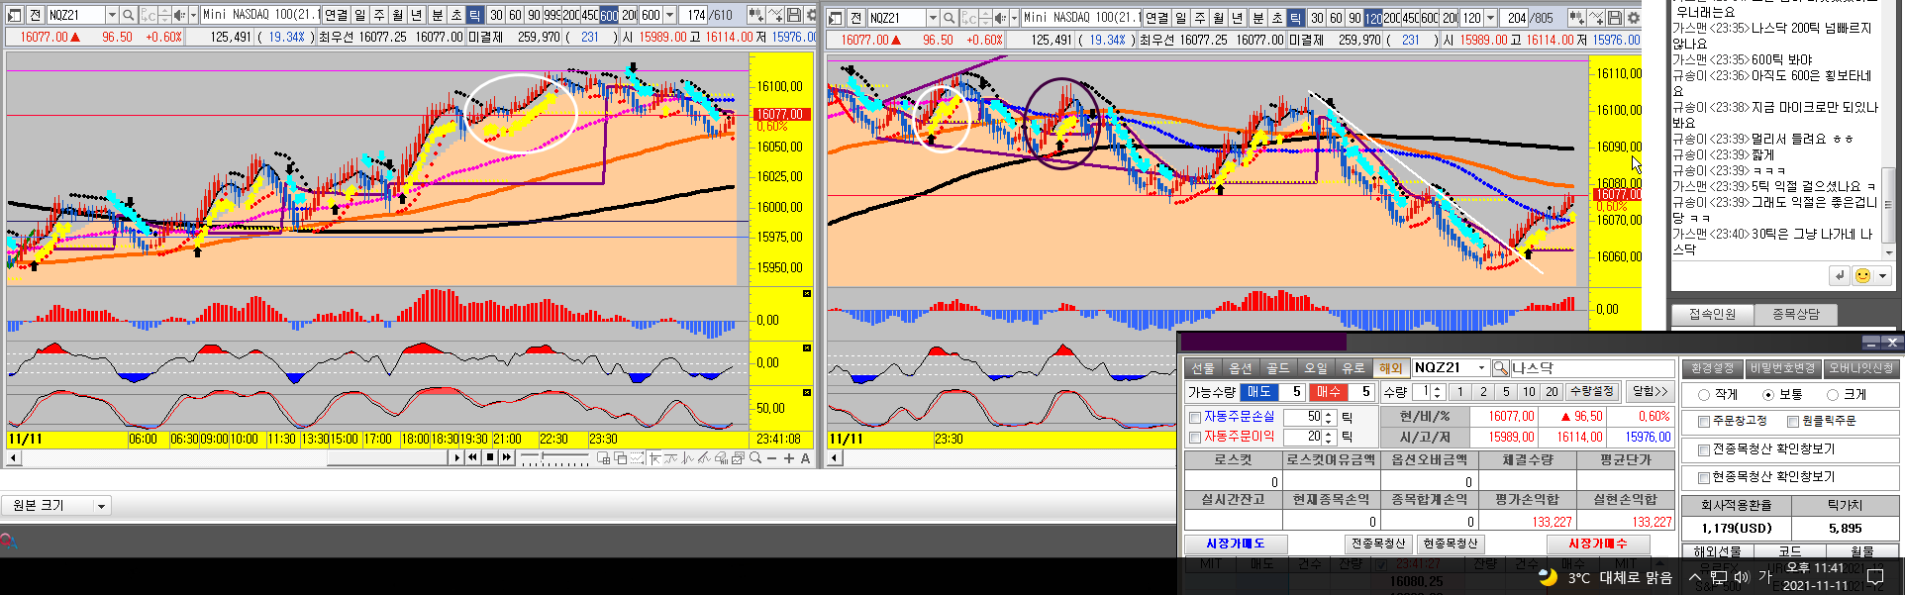Open right chart tick-period 120 dropdown
Image resolution: width=1905 pixels, height=595 pixels.
click(x=1491, y=18)
